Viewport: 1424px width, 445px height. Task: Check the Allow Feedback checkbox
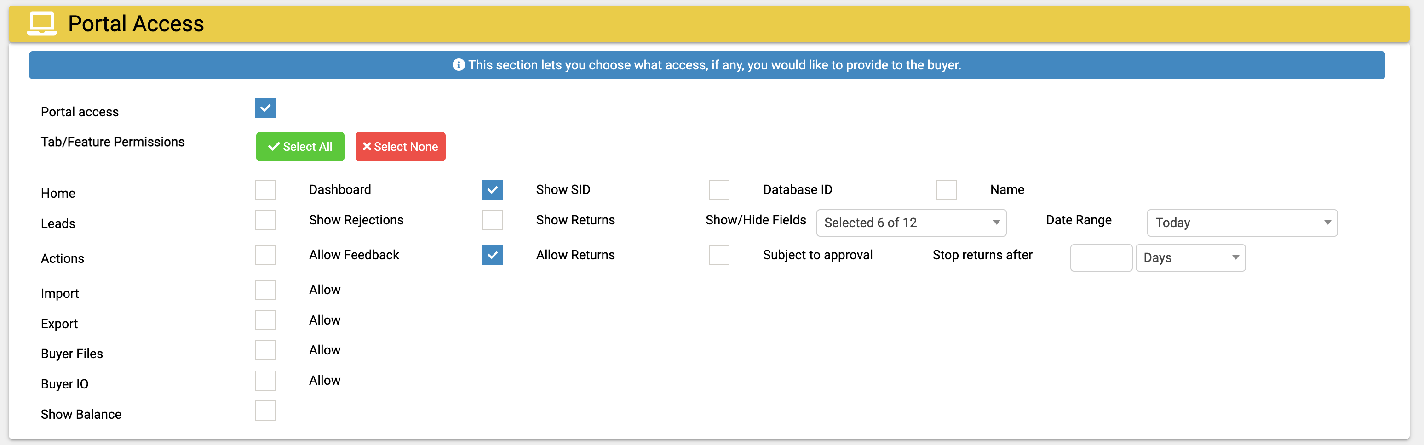tap(265, 256)
